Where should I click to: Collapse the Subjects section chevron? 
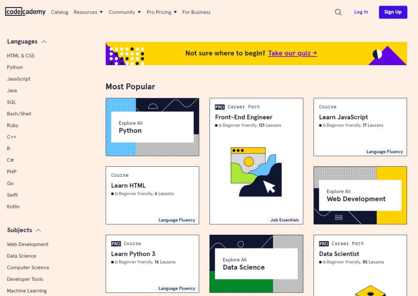(38, 230)
